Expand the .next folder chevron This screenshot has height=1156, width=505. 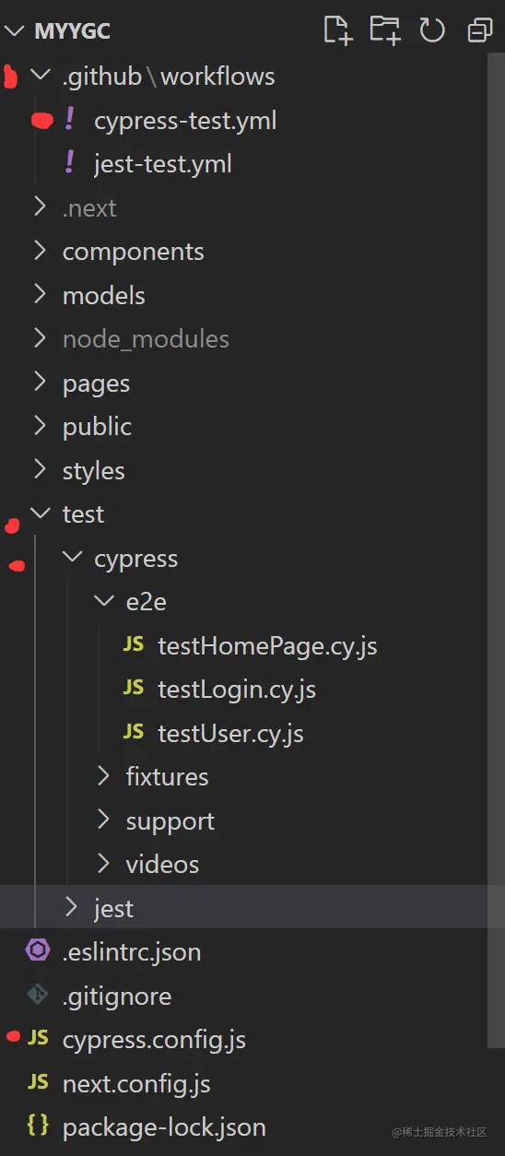pos(40,206)
